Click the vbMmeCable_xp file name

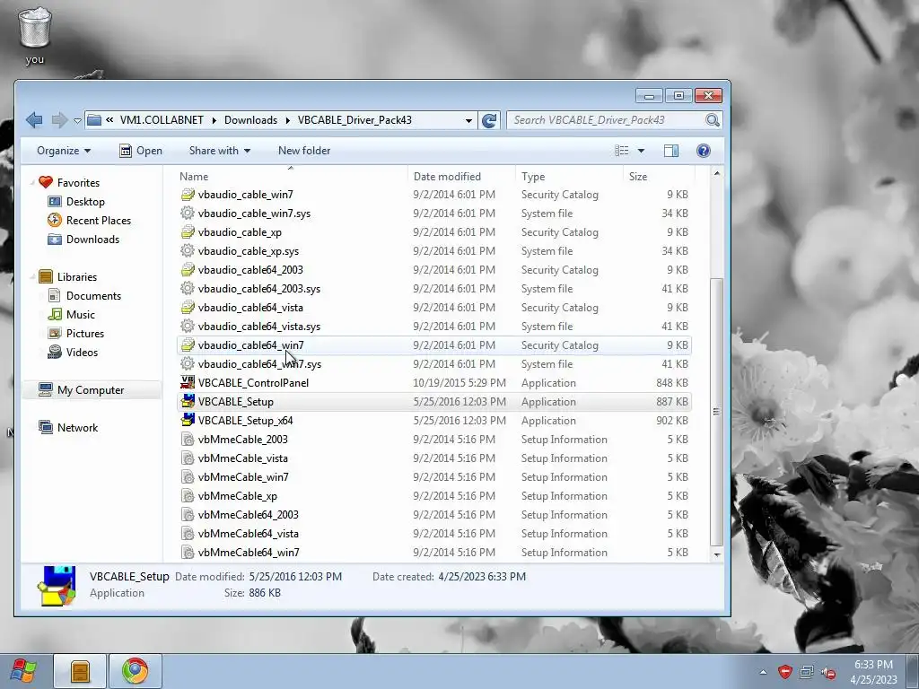[x=237, y=495]
